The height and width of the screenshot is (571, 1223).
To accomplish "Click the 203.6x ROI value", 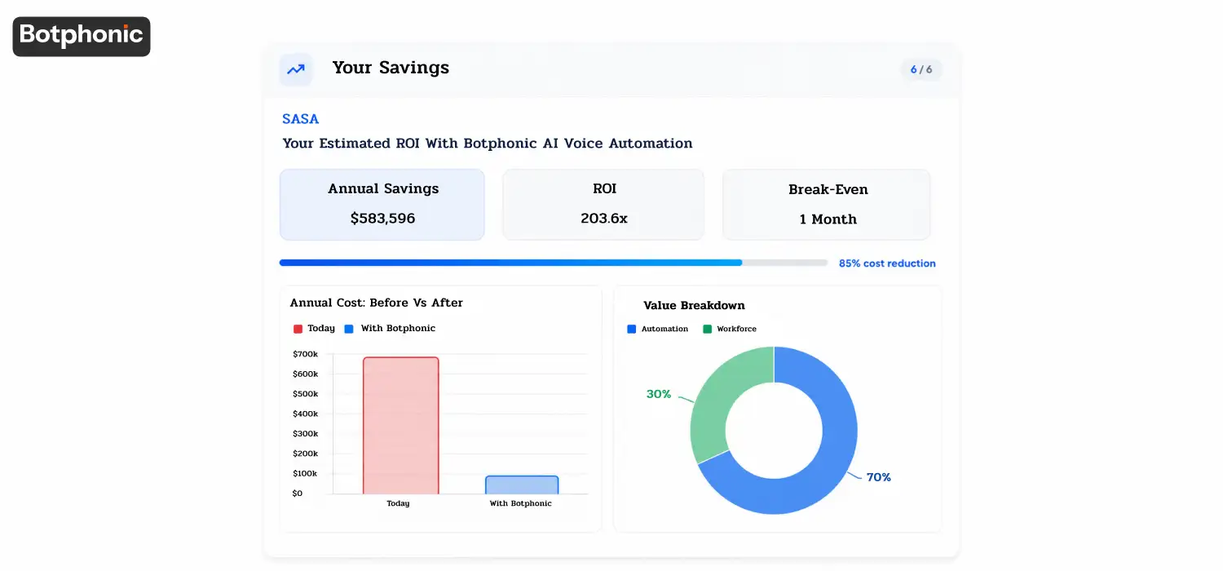I will point(604,219).
